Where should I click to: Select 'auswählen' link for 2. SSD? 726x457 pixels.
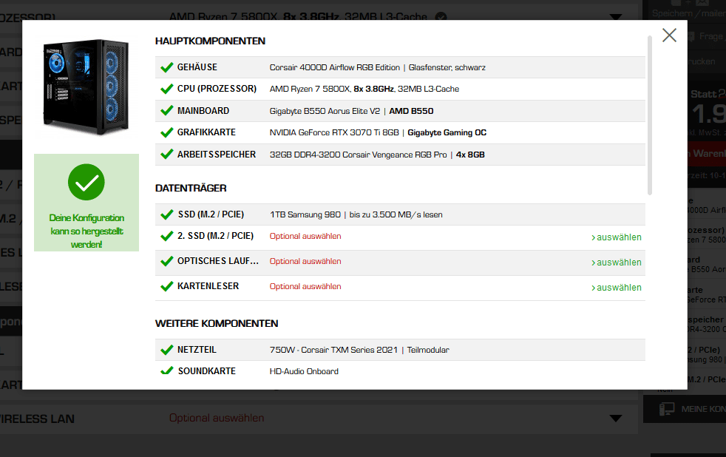[x=617, y=237]
